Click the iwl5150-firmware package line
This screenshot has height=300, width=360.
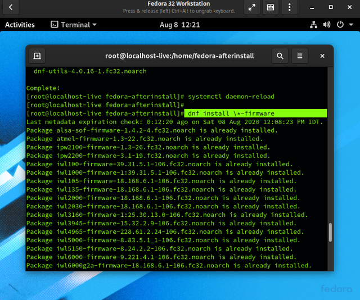[x=159, y=249]
